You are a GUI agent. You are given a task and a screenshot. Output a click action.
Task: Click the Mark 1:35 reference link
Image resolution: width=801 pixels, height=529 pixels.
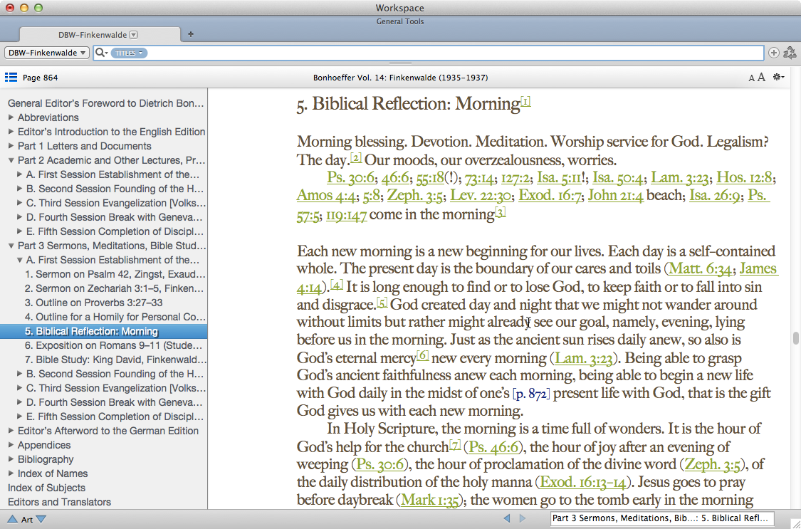(431, 500)
